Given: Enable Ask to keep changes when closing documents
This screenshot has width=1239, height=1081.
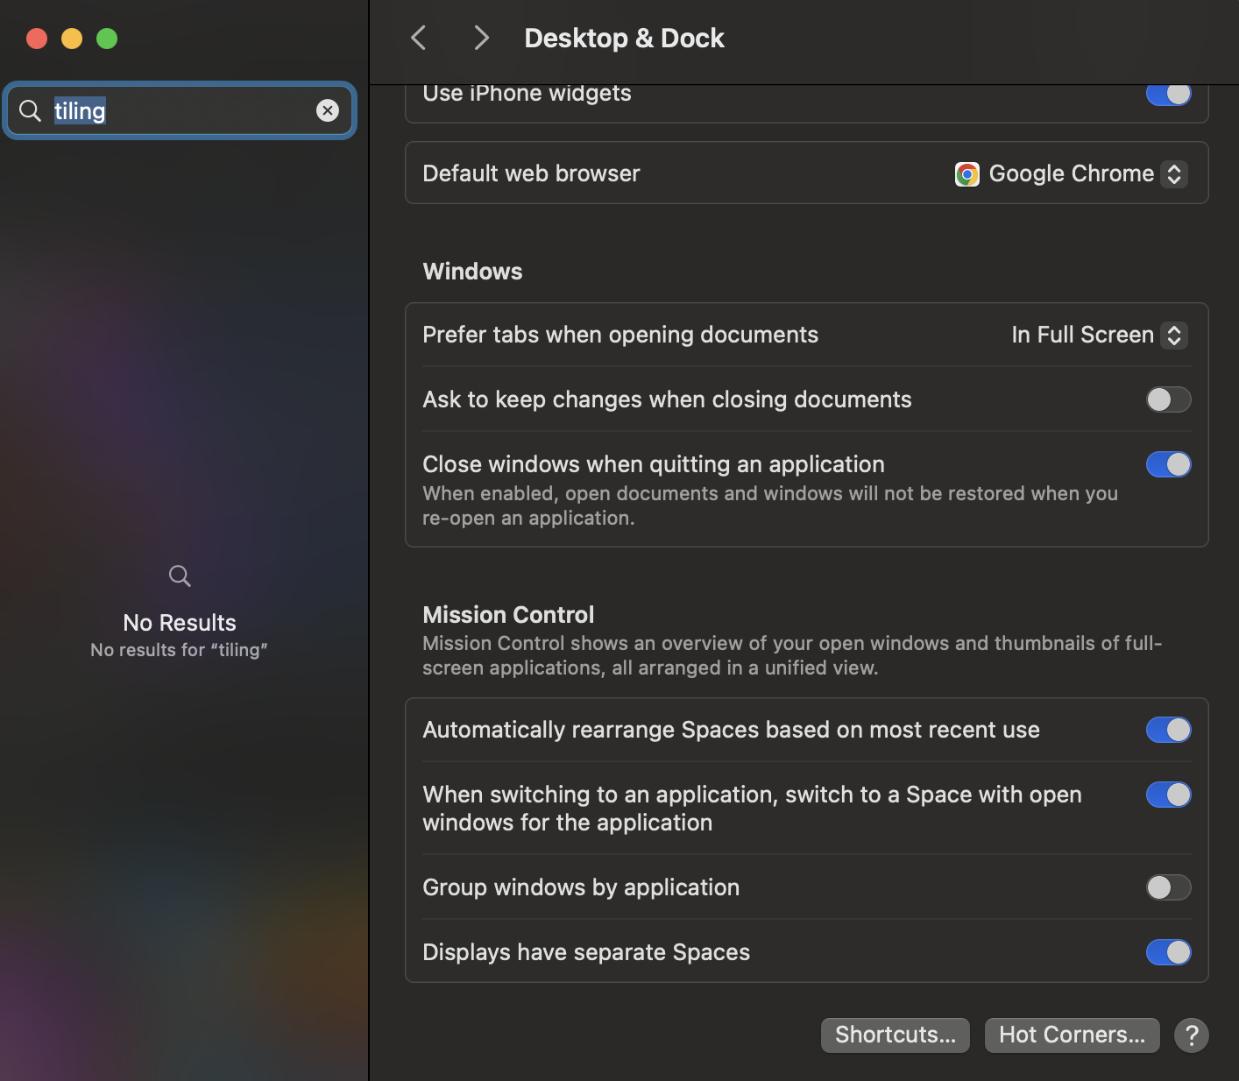Looking at the screenshot, I should pos(1169,399).
